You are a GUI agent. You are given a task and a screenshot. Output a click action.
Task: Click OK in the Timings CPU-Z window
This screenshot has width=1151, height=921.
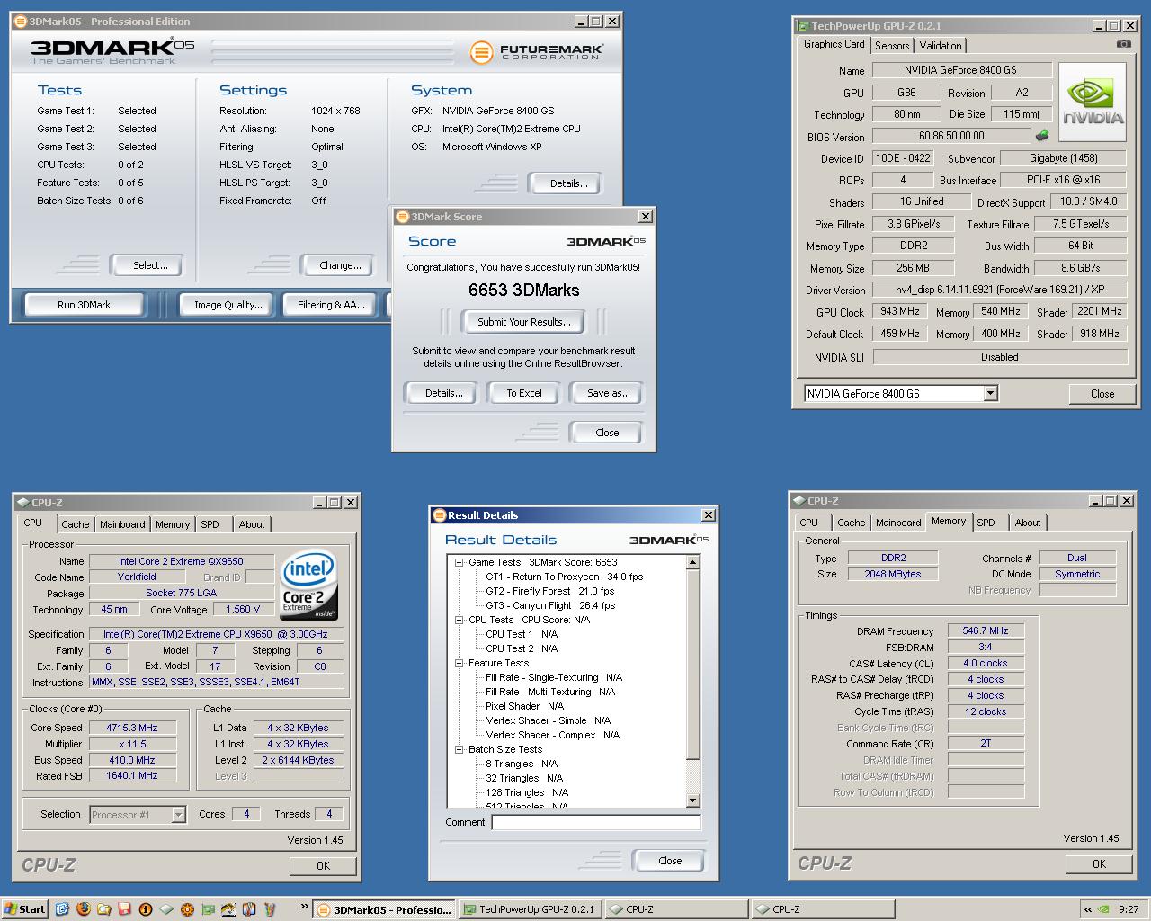pos(1099,863)
